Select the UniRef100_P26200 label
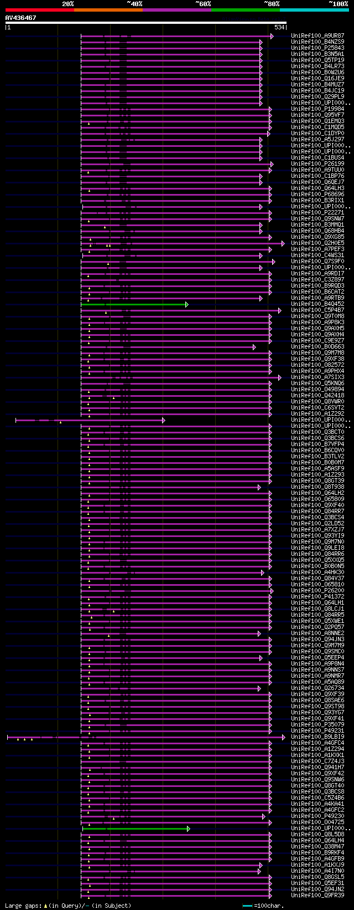The image size is (354, 910). pos(317,591)
